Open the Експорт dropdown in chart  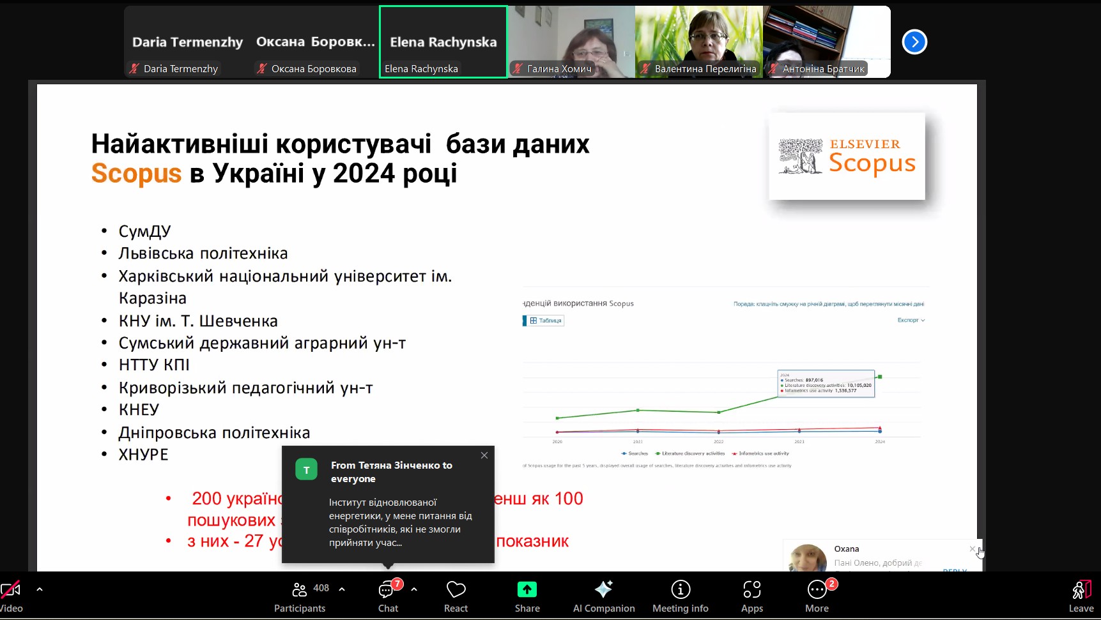tap(911, 320)
